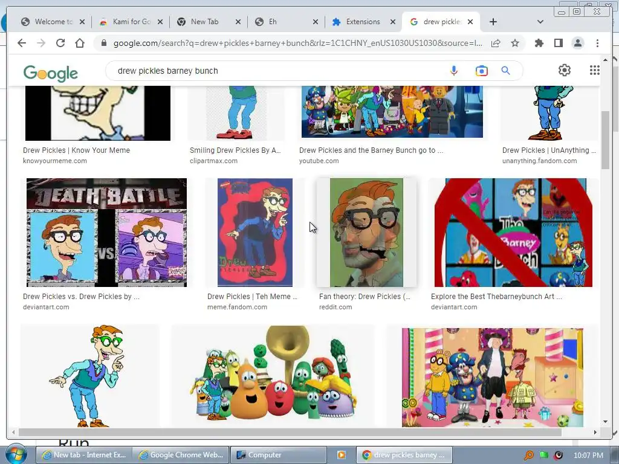Screen dimensions: 619x464
Task: Click the scrollbar down arrow
Action: pos(605,422)
